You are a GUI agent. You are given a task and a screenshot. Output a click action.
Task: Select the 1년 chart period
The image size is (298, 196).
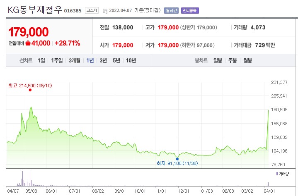(90, 60)
